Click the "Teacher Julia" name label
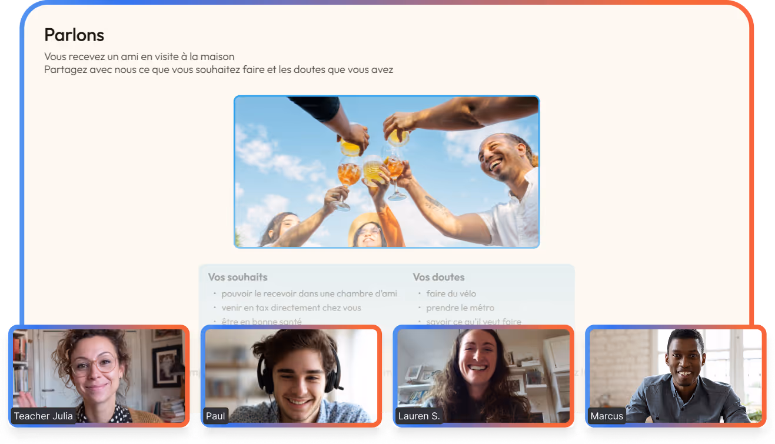The image size is (775, 444). [x=44, y=416]
